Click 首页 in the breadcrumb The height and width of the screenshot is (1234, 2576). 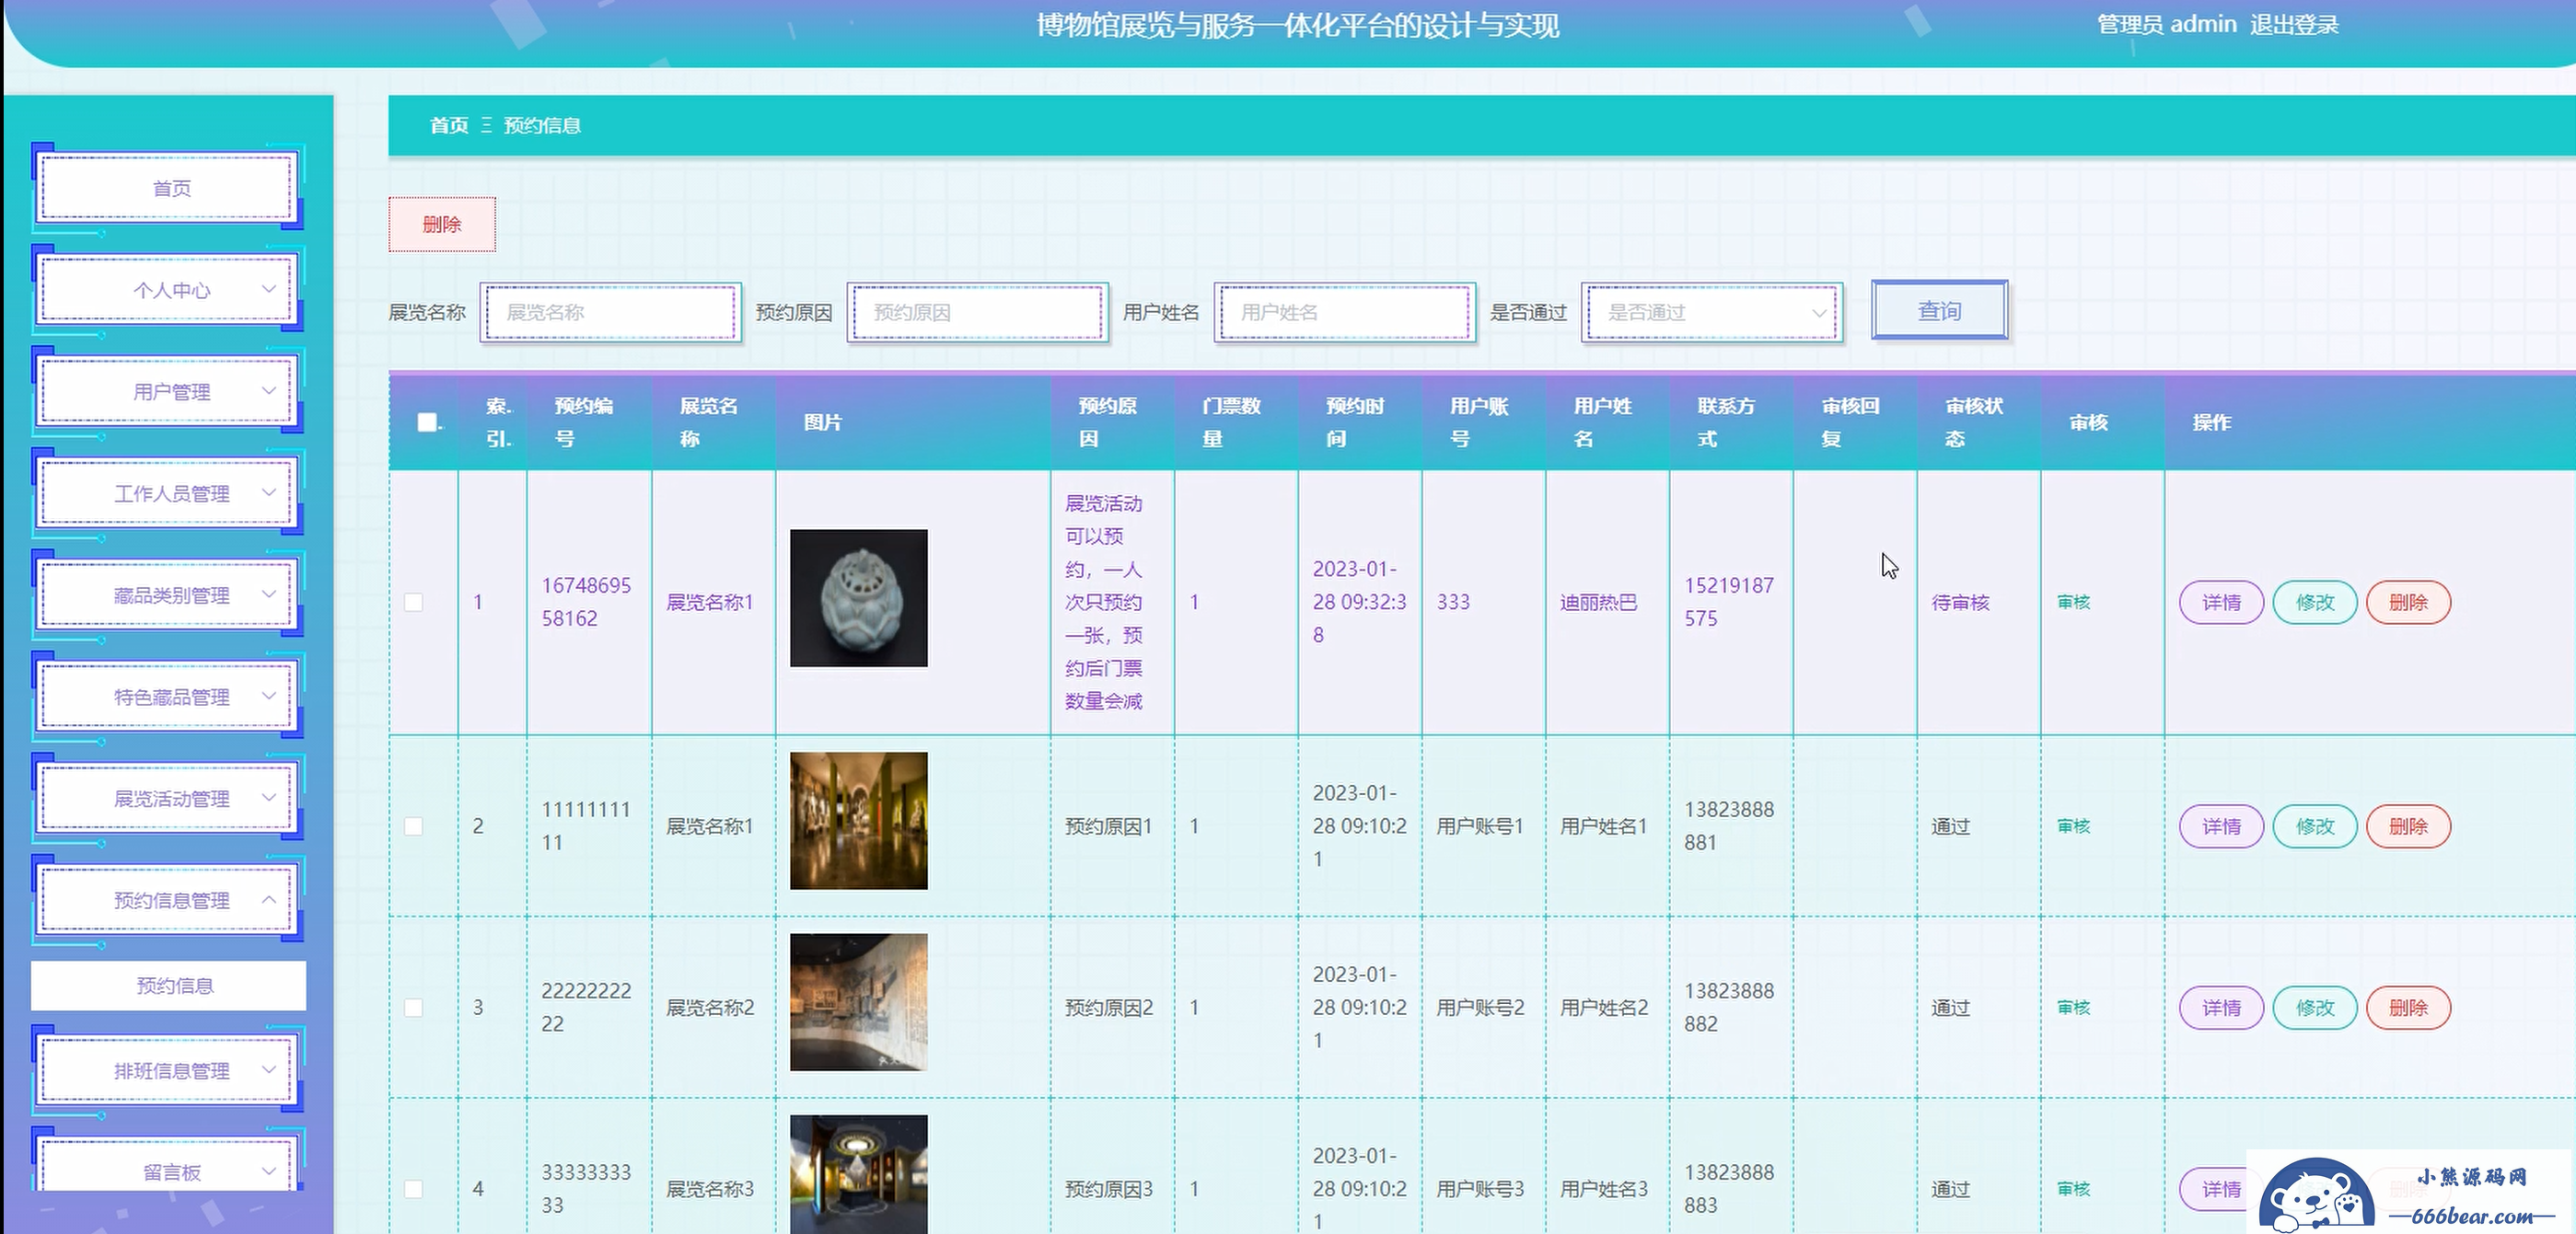pyautogui.click(x=449, y=126)
